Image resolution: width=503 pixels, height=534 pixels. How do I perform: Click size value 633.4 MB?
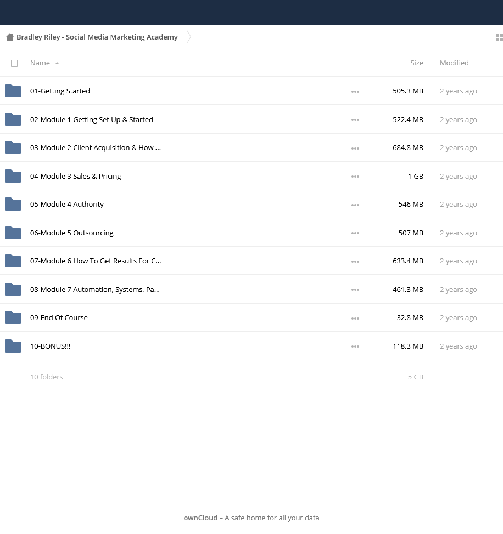(408, 261)
